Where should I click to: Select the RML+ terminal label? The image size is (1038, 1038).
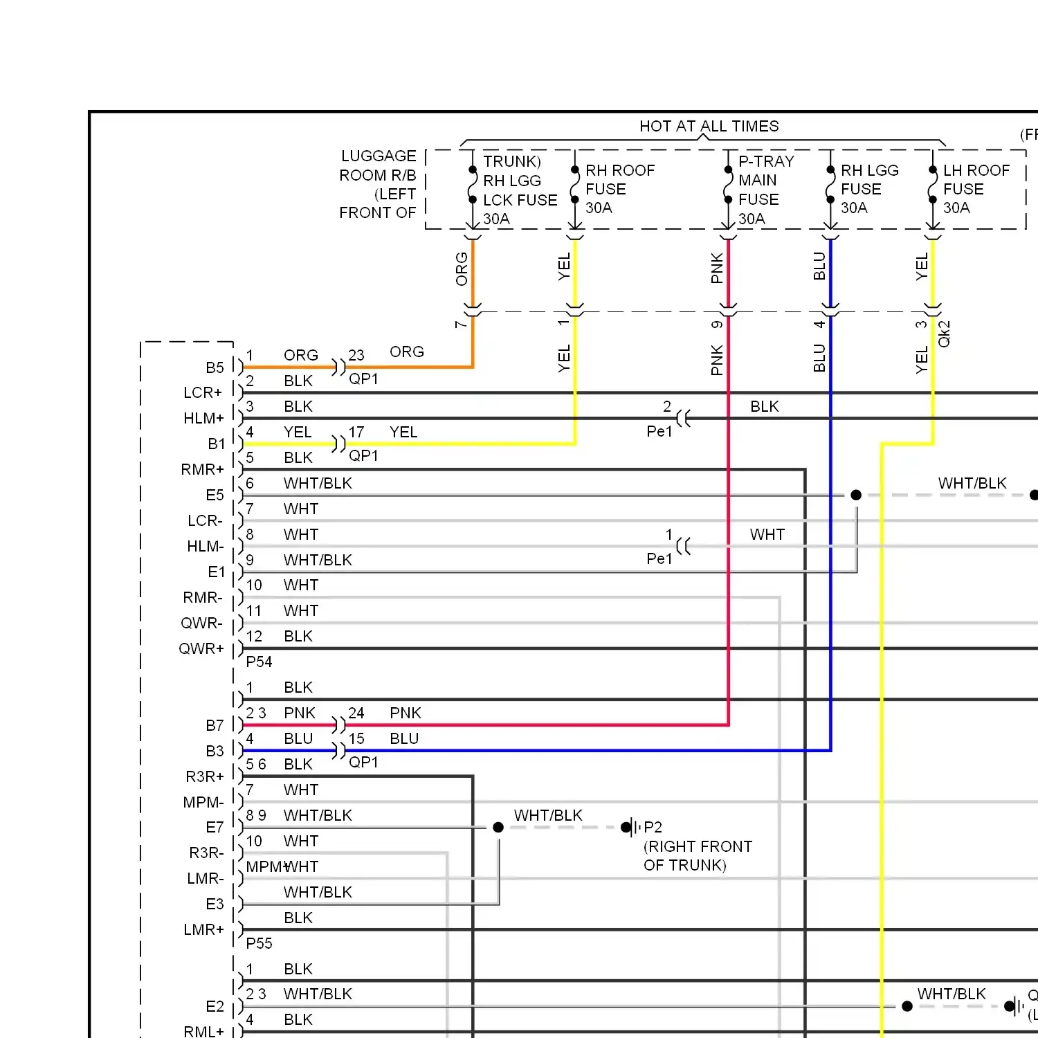(204, 1032)
